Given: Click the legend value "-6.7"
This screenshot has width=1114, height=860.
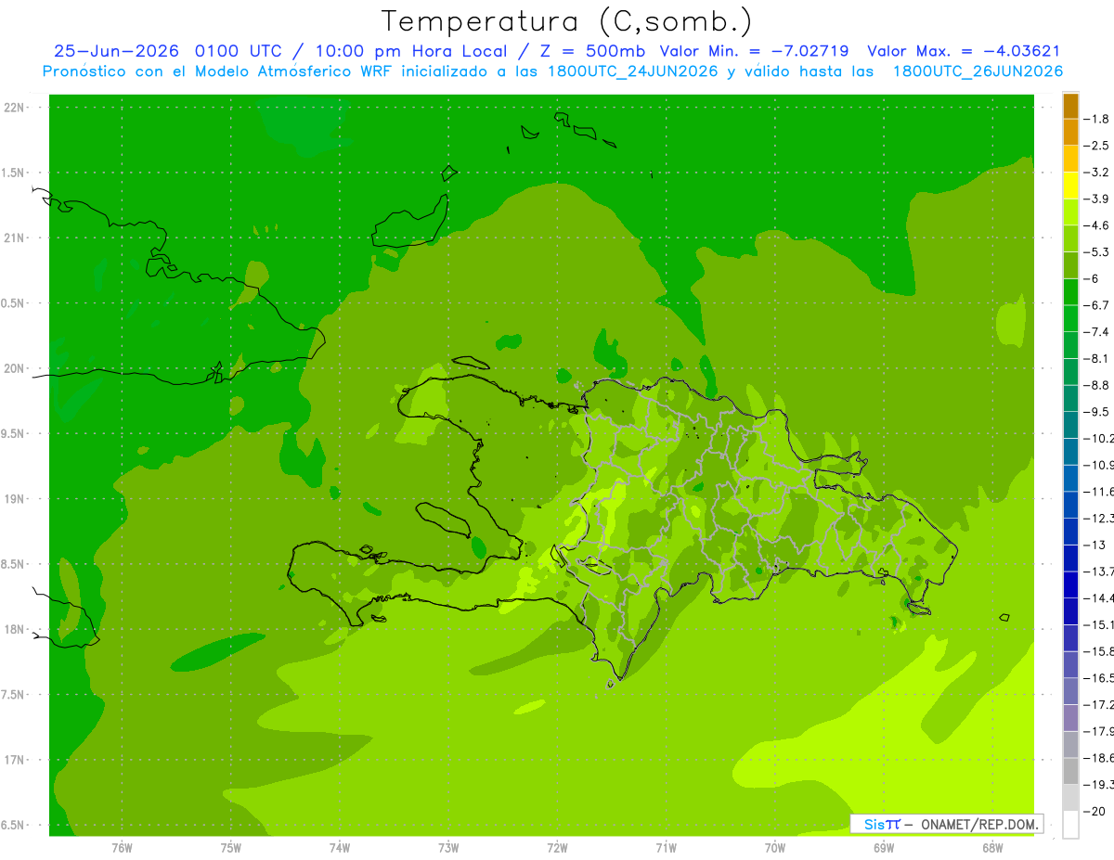Looking at the screenshot, I should [x=1096, y=305].
